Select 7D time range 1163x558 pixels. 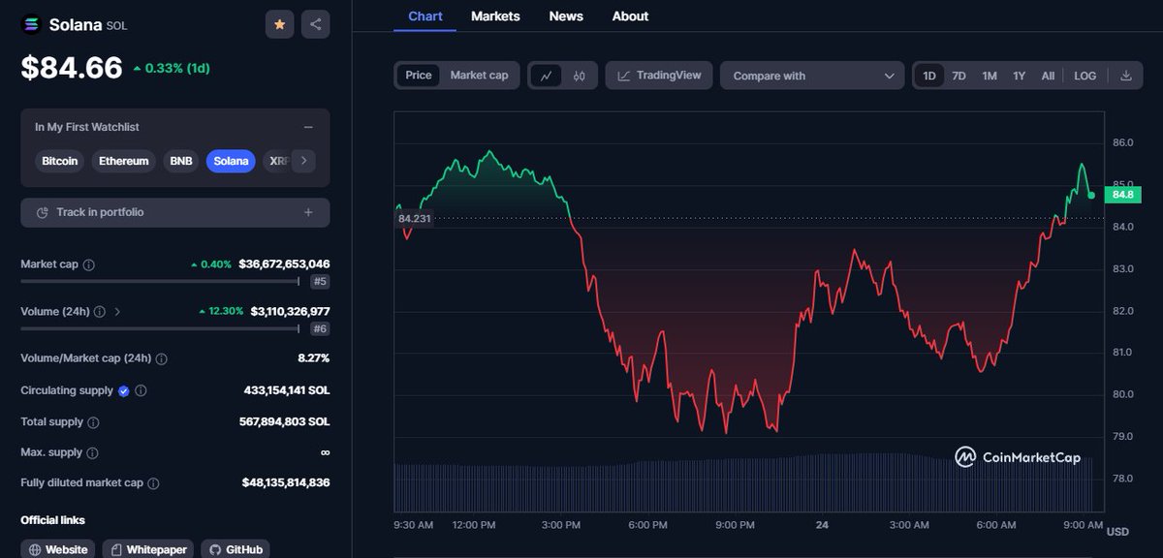(x=959, y=76)
